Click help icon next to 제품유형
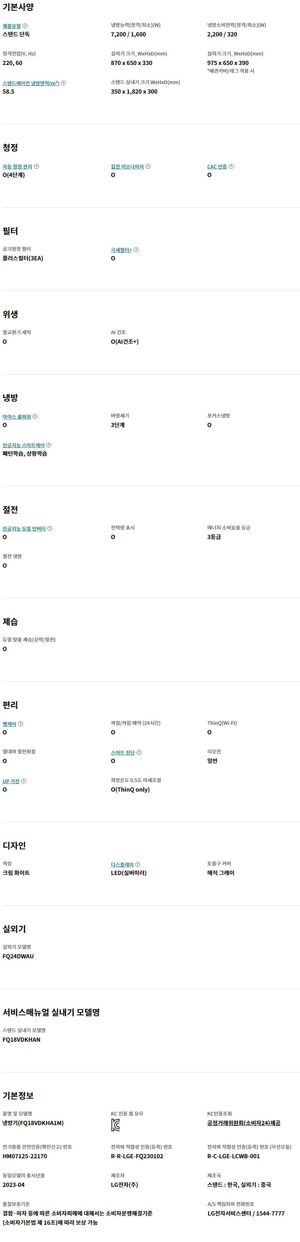 pos(25,25)
